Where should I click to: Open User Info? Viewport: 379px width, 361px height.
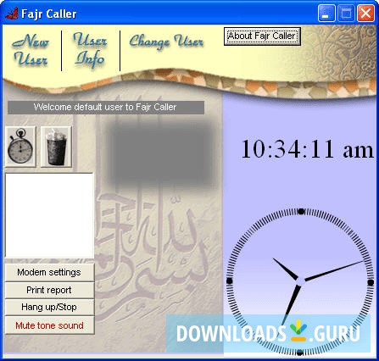pyautogui.click(x=91, y=50)
